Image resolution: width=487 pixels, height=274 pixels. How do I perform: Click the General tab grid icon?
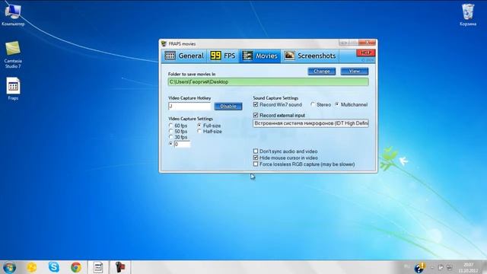pos(170,56)
